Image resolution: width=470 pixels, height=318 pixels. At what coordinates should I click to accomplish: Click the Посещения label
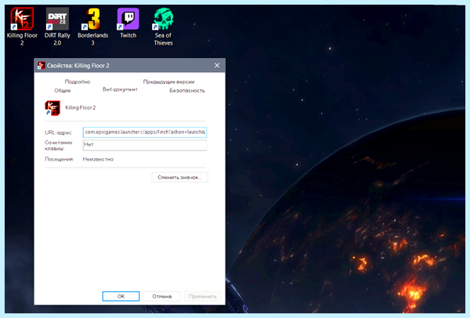[x=59, y=159]
